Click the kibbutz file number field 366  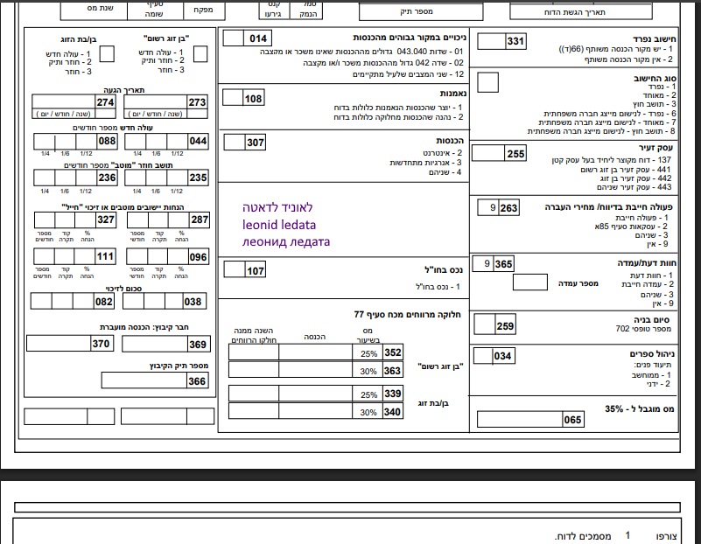click(144, 380)
